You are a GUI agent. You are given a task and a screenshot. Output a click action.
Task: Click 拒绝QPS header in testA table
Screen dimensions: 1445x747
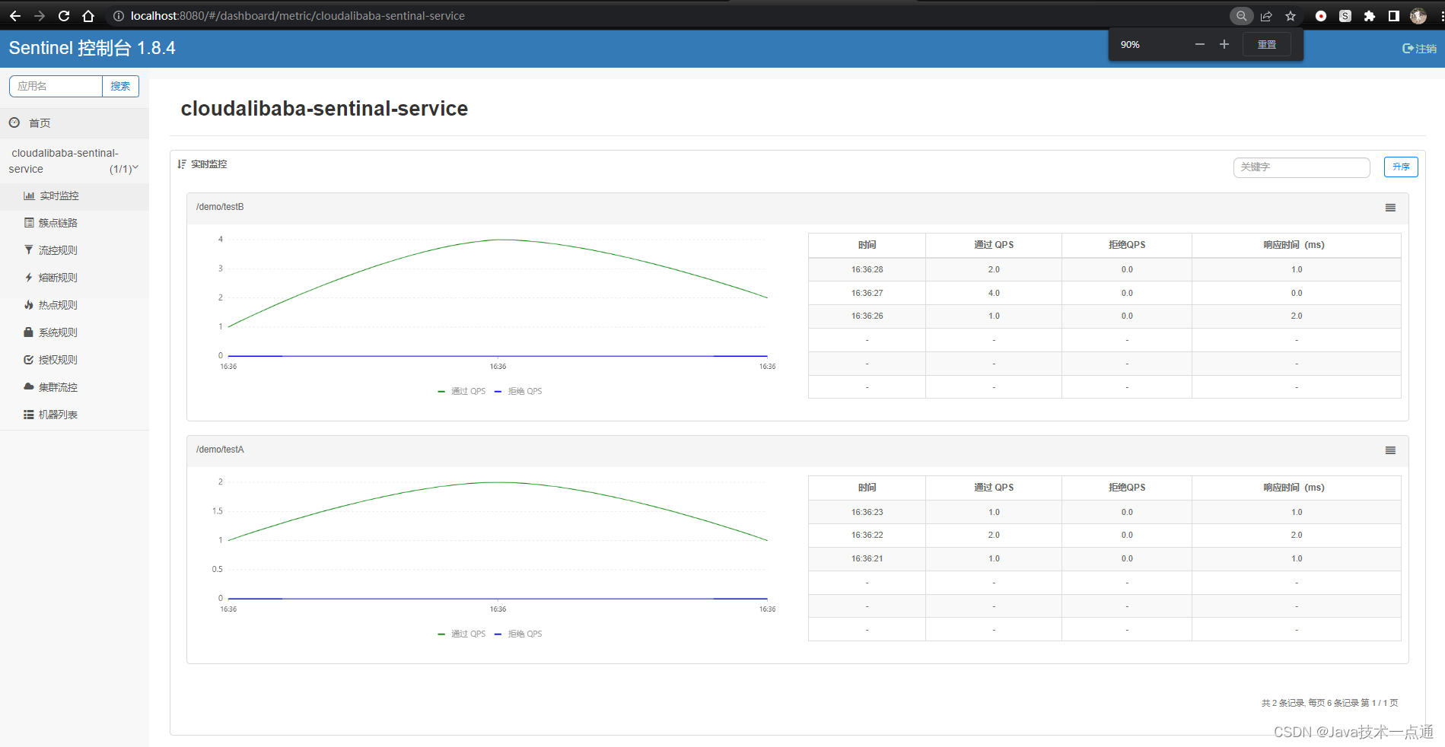[1127, 488]
